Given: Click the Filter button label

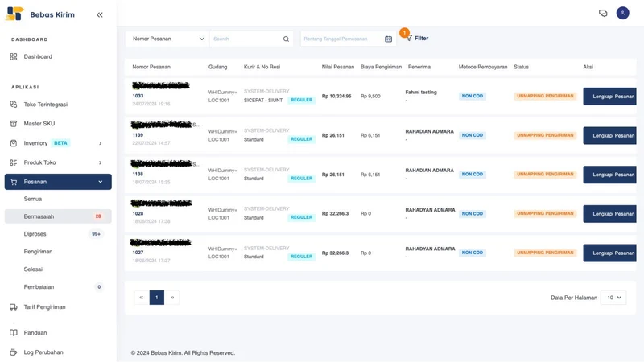Looking at the screenshot, I should pos(421,38).
